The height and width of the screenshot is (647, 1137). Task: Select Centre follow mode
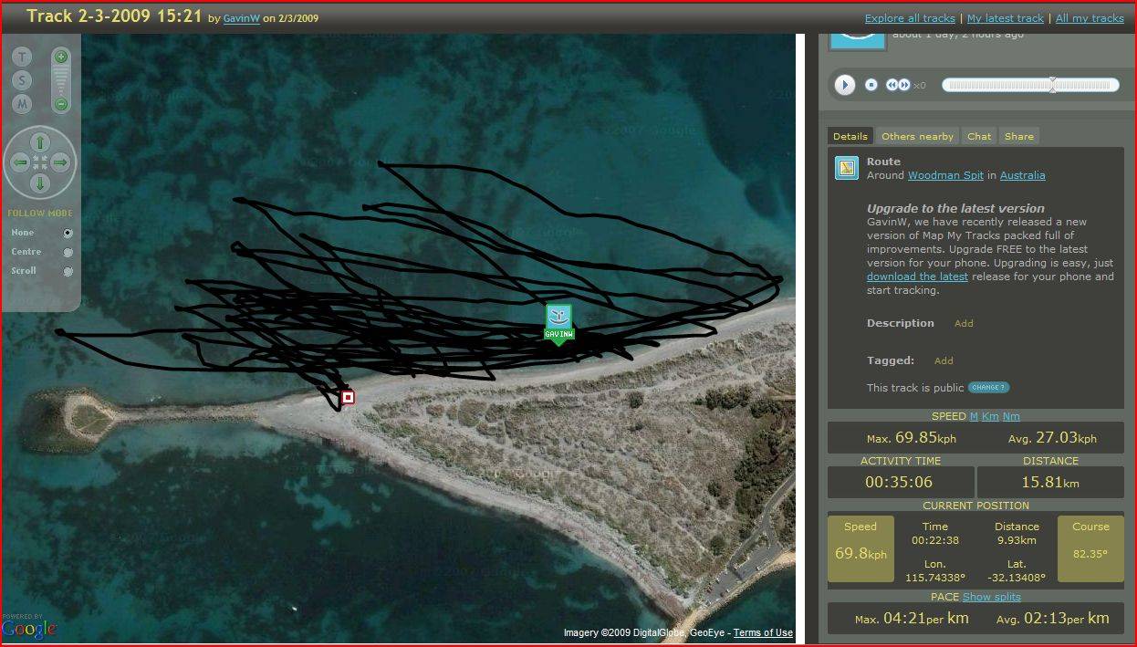click(x=68, y=252)
